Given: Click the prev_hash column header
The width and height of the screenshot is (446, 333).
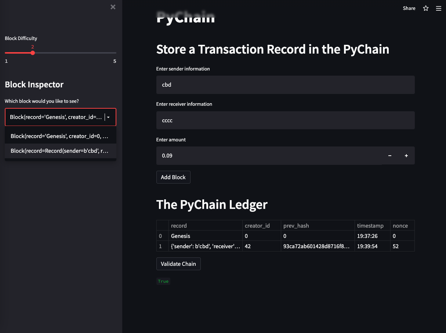Looking at the screenshot, I should click(x=294, y=225).
